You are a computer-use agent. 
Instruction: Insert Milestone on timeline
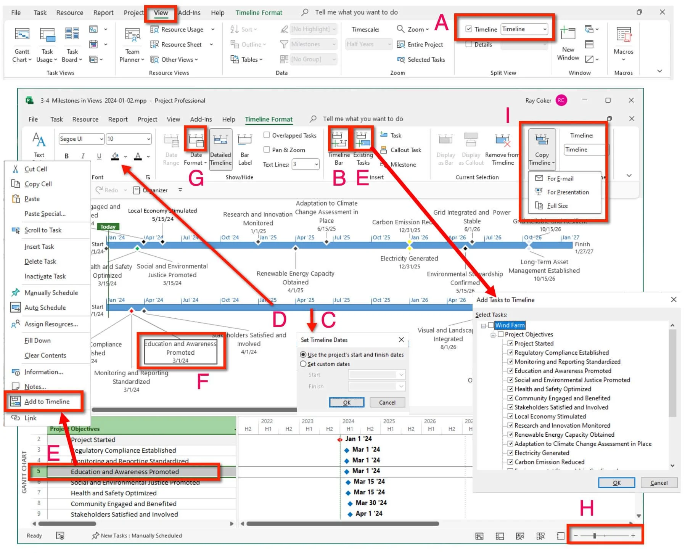(399, 164)
